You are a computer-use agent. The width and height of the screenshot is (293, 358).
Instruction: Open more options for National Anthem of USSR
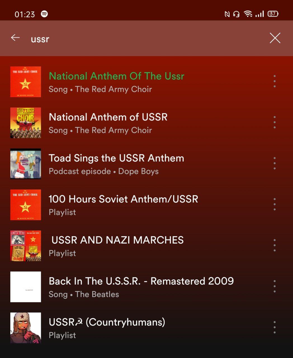point(275,122)
